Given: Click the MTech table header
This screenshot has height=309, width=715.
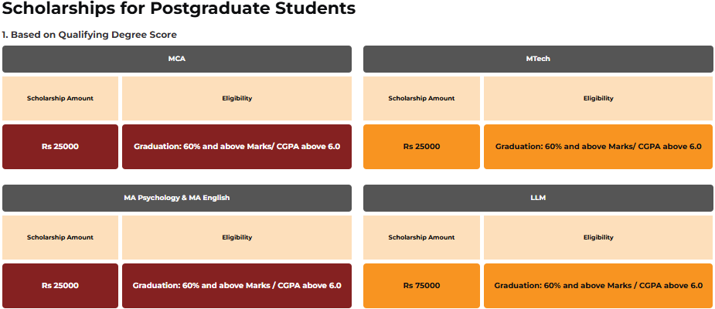Looking at the screenshot, I should click(538, 59).
